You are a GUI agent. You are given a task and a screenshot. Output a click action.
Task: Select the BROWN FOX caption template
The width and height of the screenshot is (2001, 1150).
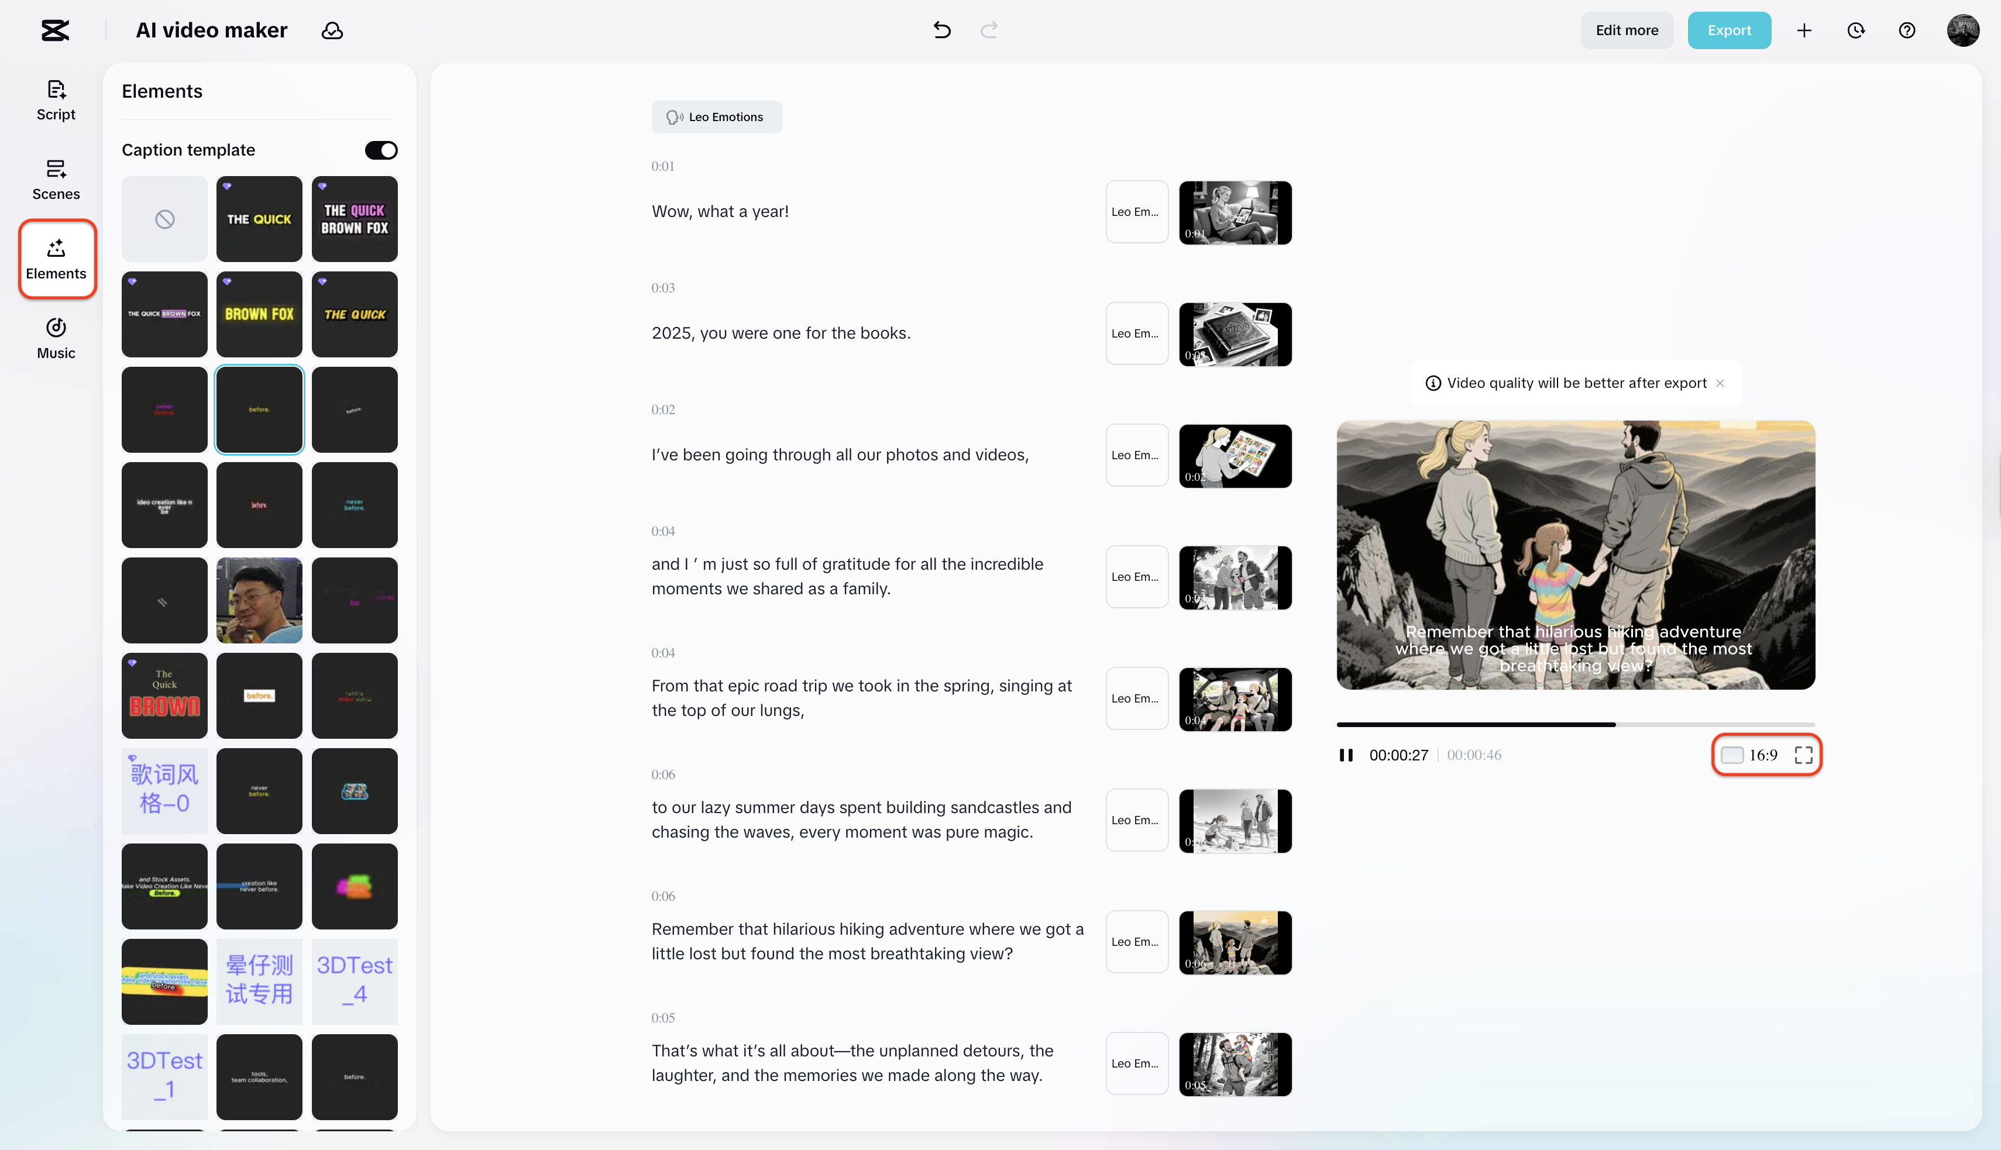259,314
